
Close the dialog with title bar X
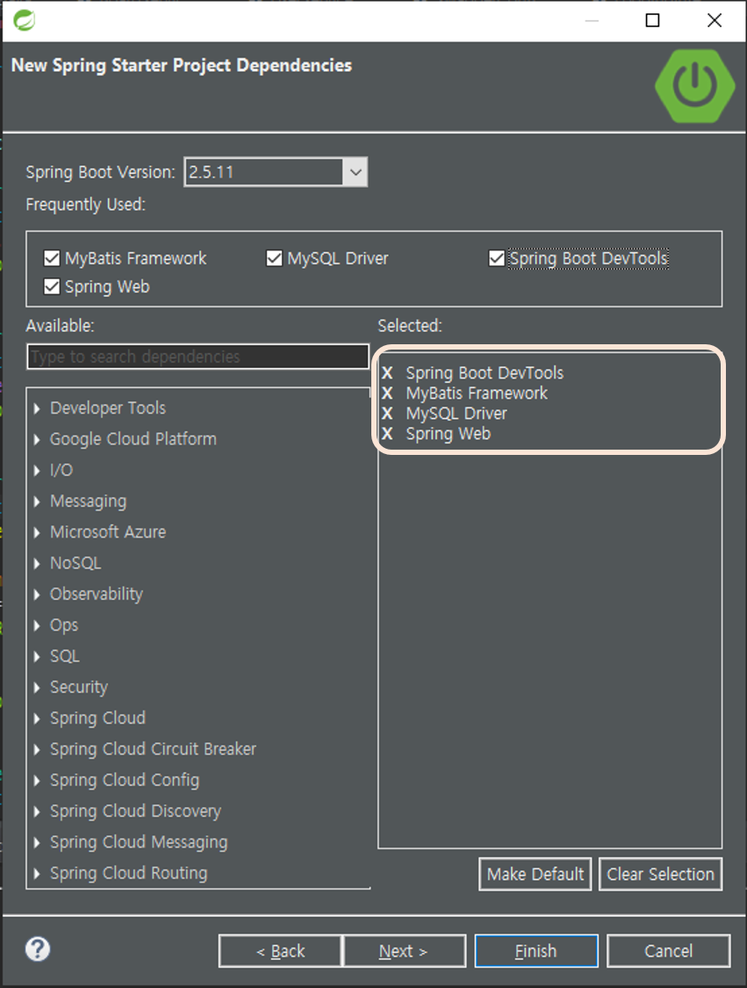[715, 20]
